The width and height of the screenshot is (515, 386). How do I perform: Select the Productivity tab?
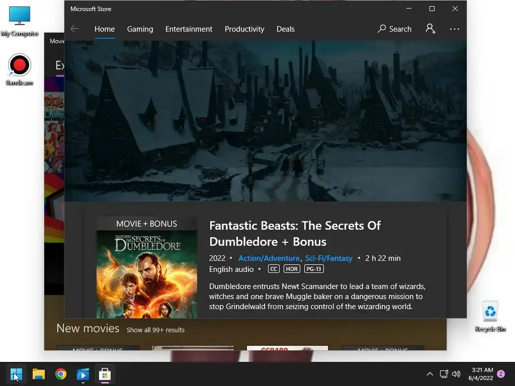(x=244, y=29)
